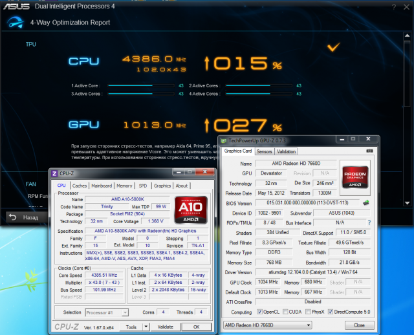Toggle the PhysX checkbox in GPU-Z
Screen dimensions: 414x335
(x=308, y=312)
